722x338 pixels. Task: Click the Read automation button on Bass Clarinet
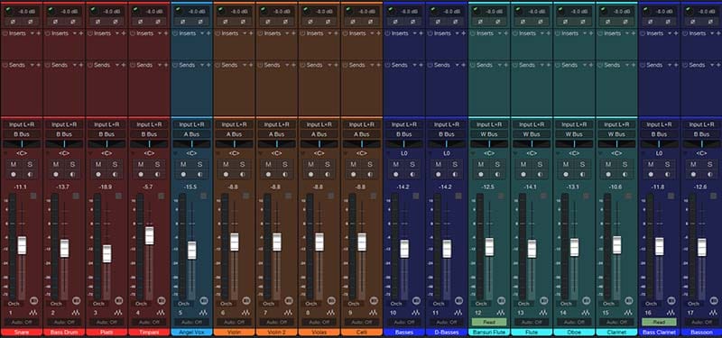[x=659, y=323]
